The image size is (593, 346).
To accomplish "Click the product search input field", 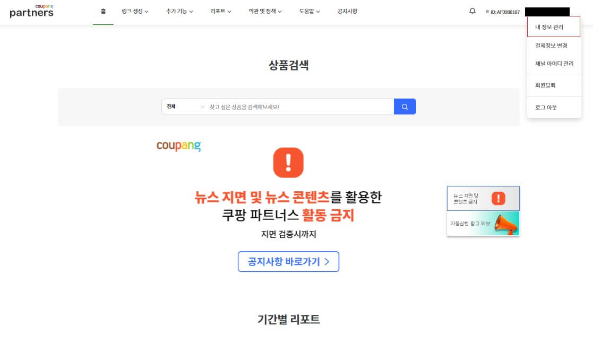I will tap(300, 107).
